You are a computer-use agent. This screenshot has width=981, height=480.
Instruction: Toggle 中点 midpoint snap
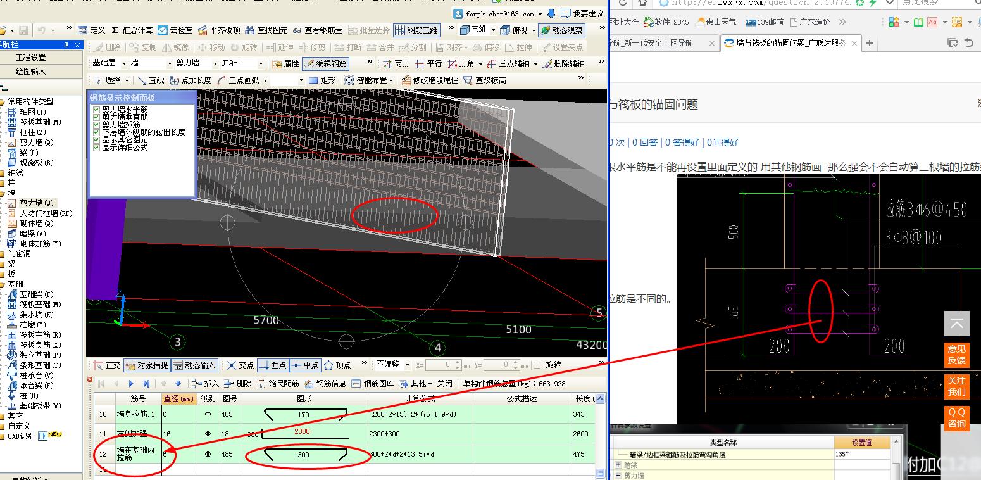(x=306, y=365)
